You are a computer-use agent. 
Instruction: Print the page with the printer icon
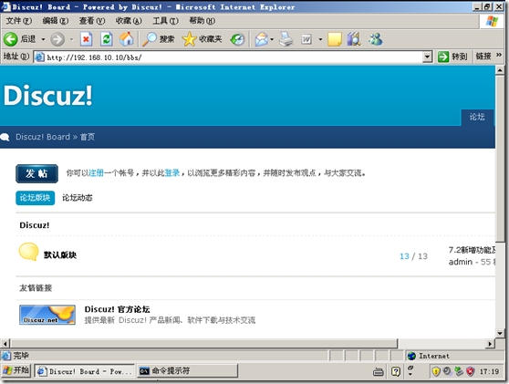pos(286,39)
